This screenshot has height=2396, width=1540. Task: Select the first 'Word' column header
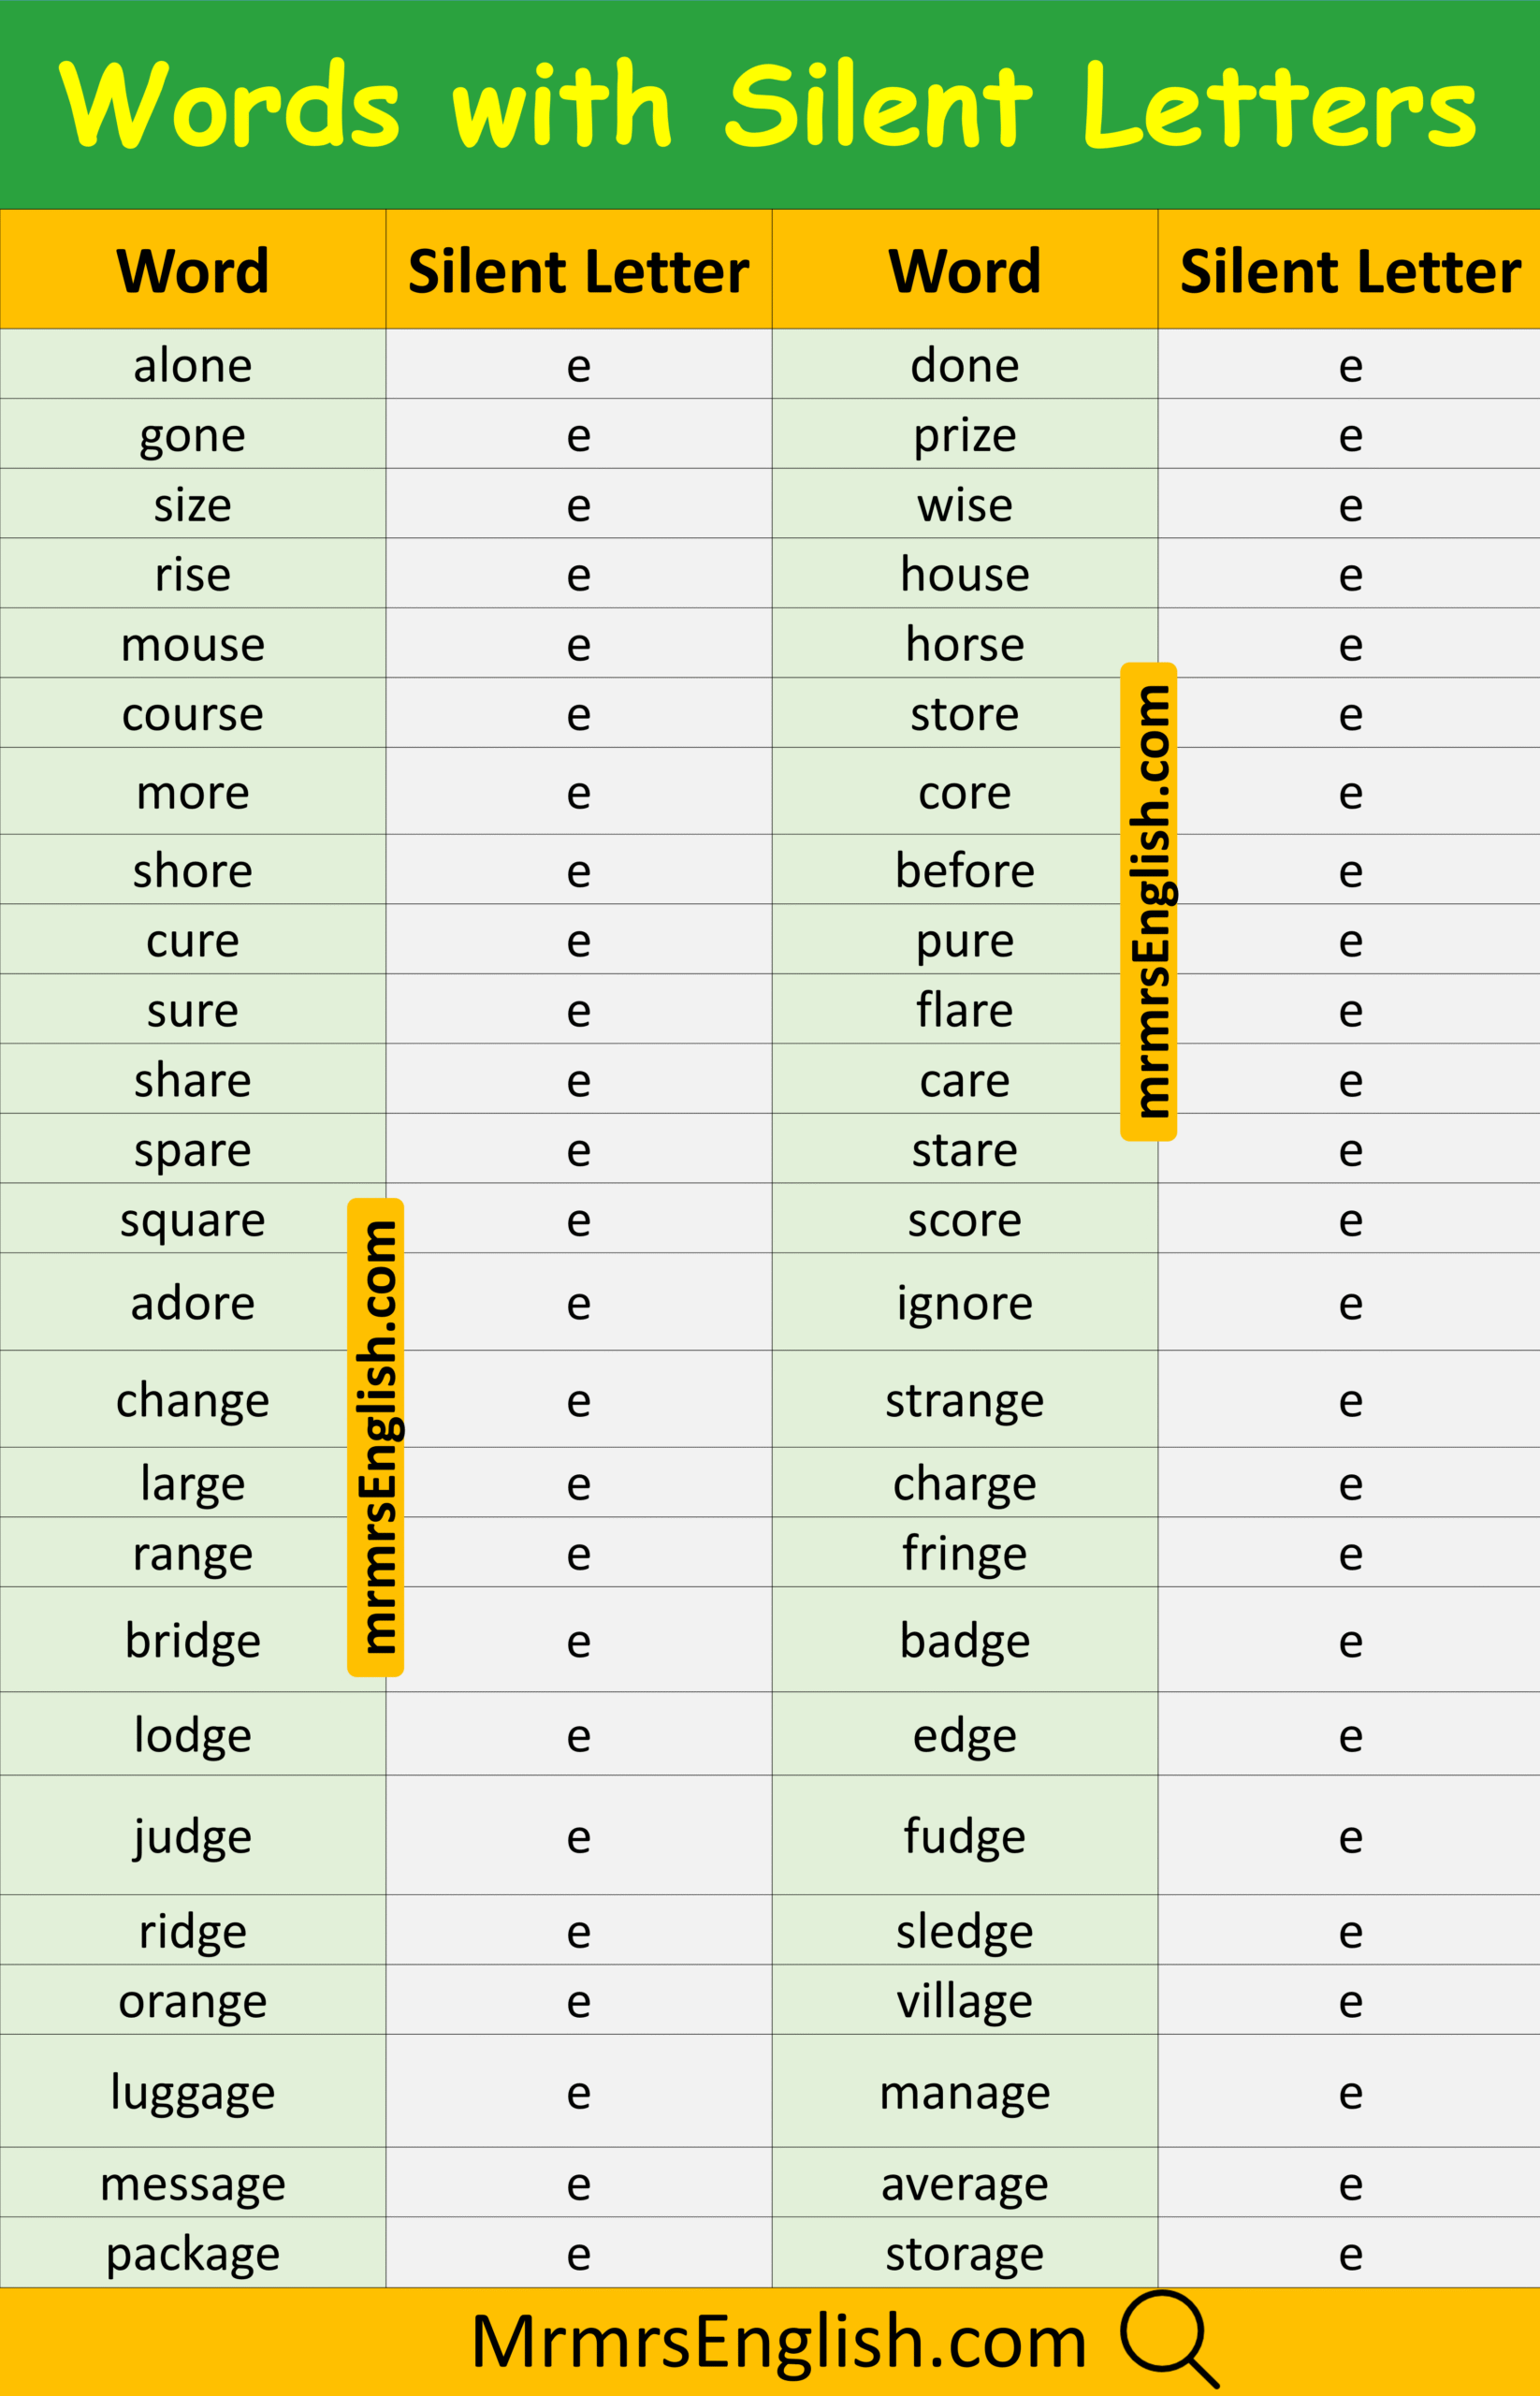coord(193,270)
